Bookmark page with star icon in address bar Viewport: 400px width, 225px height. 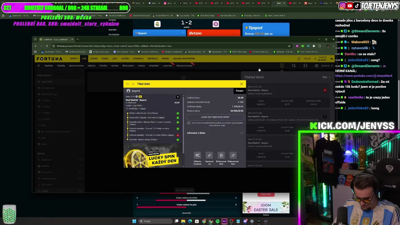point(289,46)
